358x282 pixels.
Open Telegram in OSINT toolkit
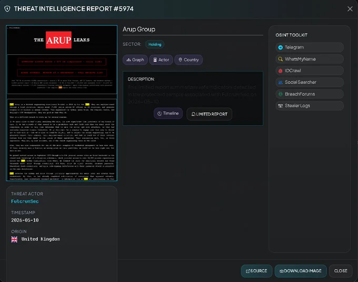(310, 47)
